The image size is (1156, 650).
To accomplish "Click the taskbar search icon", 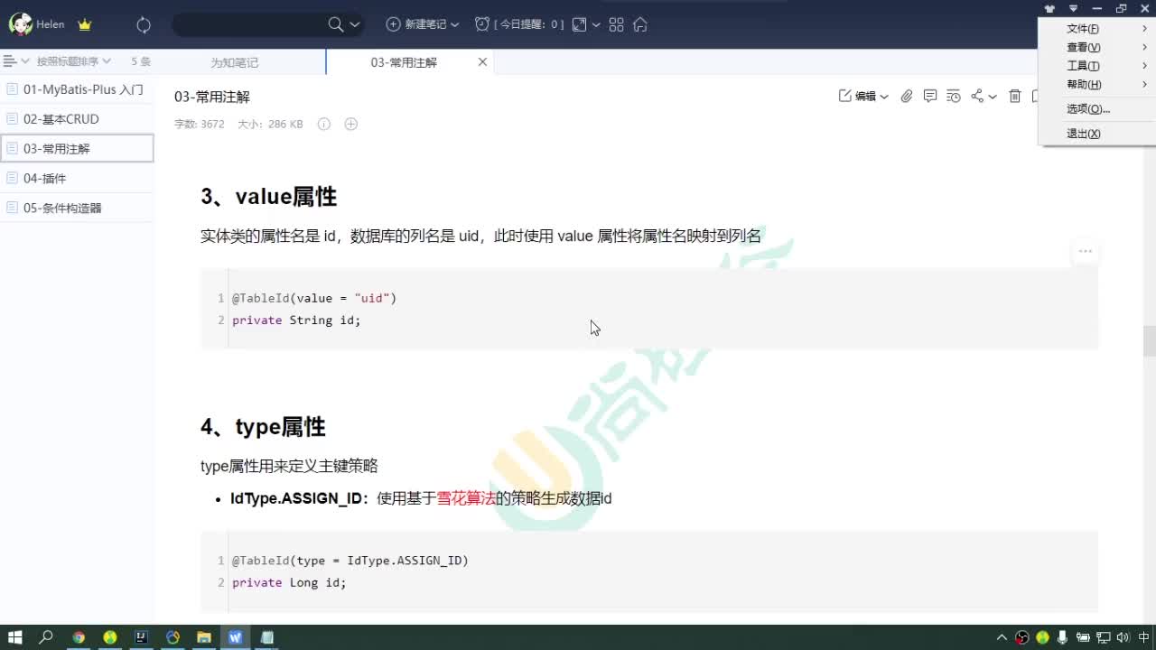I will pos(46,637).
